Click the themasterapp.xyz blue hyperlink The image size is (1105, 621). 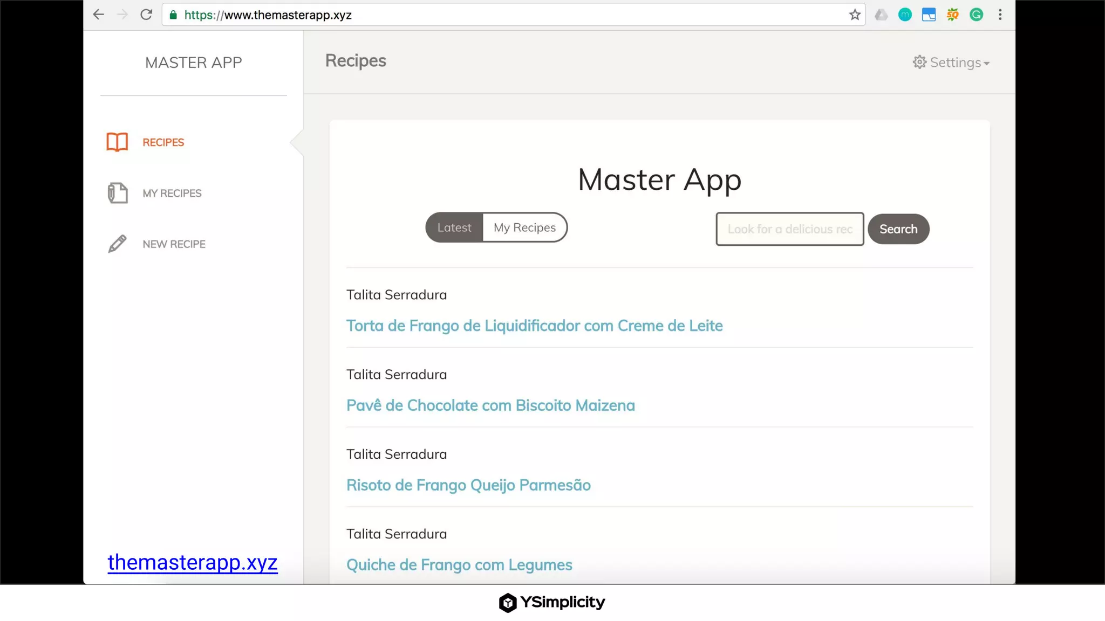pos(193,562)
